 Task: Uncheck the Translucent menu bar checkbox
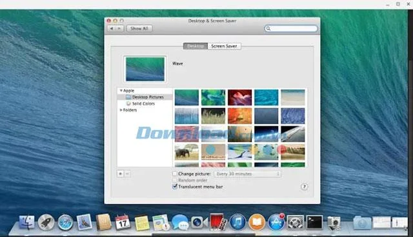[x=175, y=187]
